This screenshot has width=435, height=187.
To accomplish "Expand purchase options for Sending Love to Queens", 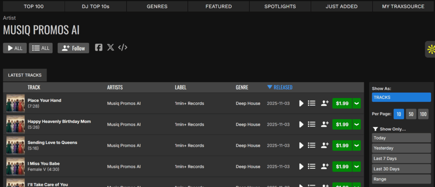I will click(356, 145).
